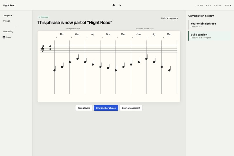The height and width of the screenshot is (156, 234).
Task: Click the Find another phrase button
Action: (106, 108)
